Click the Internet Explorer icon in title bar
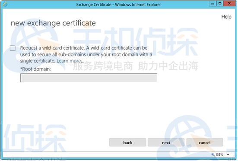Image resolution: width=238 pixels, height=161 pixels. click(5, 4)
